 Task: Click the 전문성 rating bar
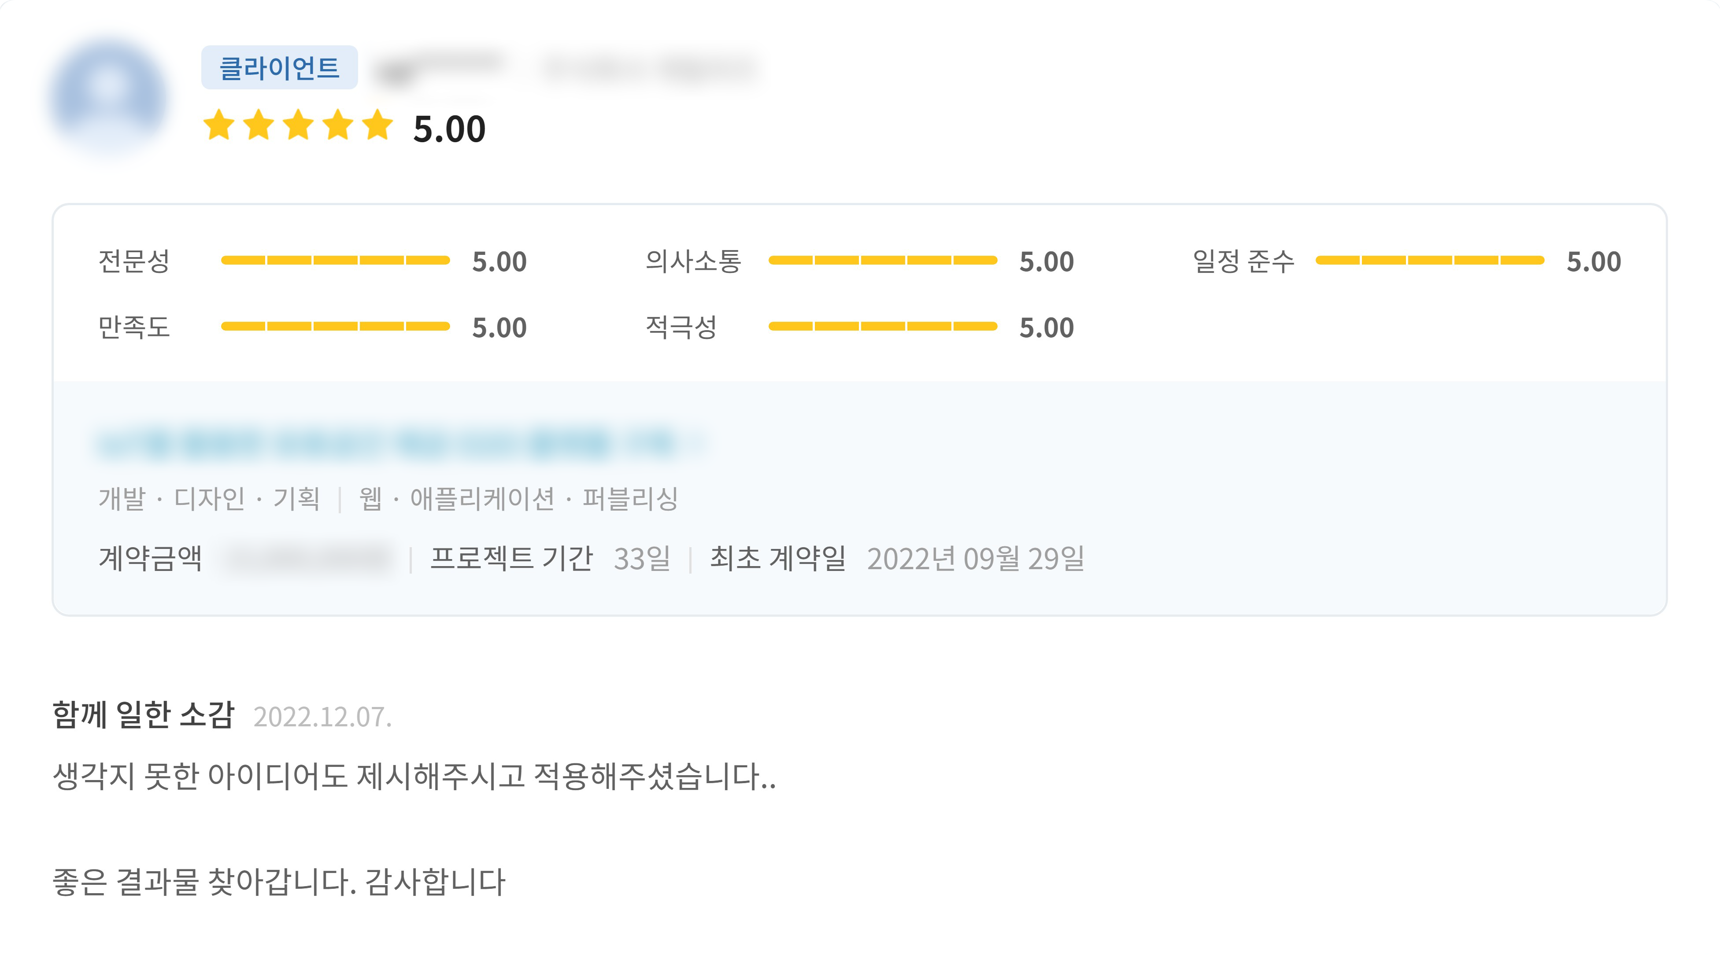tap(335, 260)
